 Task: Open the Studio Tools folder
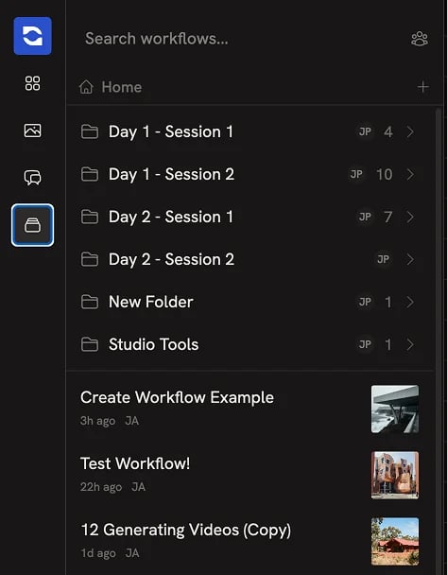[x=249, y=344]
